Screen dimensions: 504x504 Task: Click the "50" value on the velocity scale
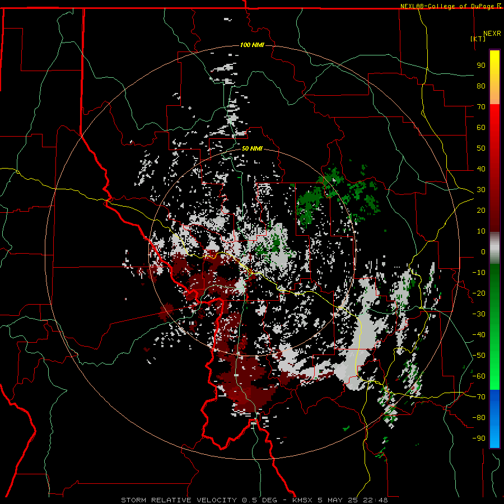click(x=481, y=148)
